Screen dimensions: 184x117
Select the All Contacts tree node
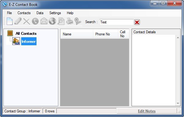click(x=26, y=34)
